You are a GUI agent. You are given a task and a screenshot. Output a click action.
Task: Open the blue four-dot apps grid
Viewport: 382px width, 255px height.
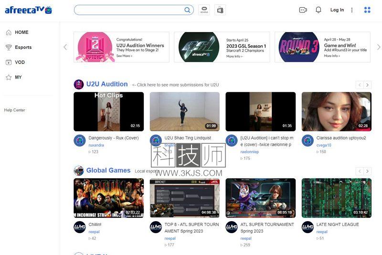367,10
